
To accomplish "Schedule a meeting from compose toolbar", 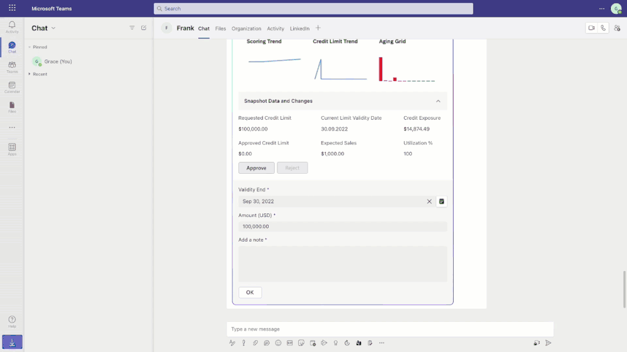I will [313, 343].
